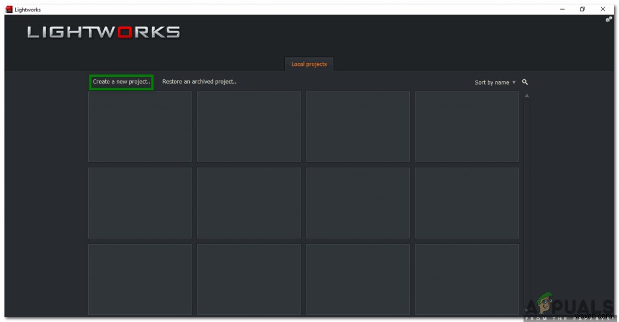
Task: Open Restore an archived project link
Action: click(199, 82)
